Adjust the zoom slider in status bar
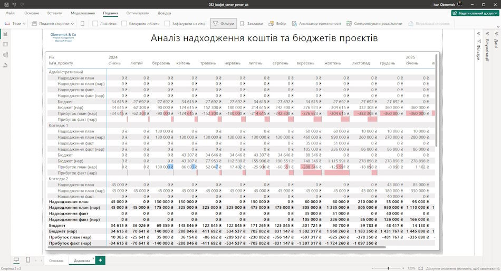 point(389,268)
